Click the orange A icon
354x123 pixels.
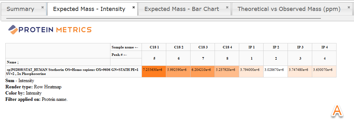(337, 111)
